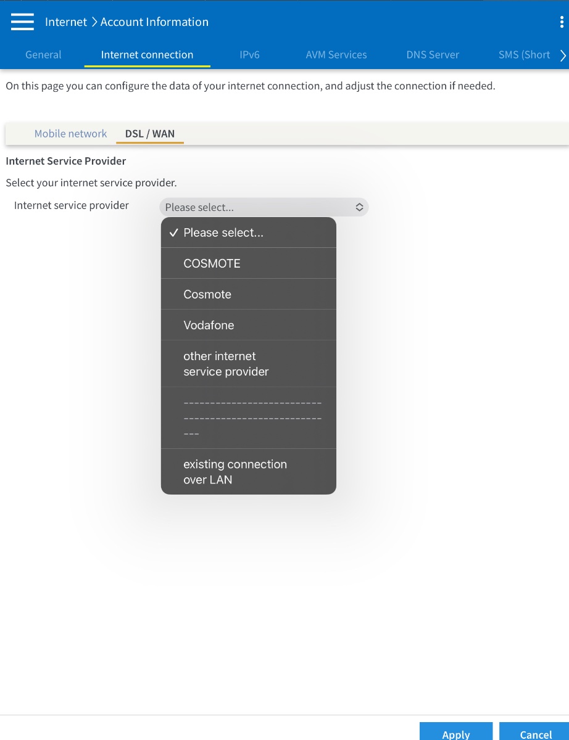Select the Internet connection tab
The height and width of the screenshot is (740, 569).
click(147, 55)
